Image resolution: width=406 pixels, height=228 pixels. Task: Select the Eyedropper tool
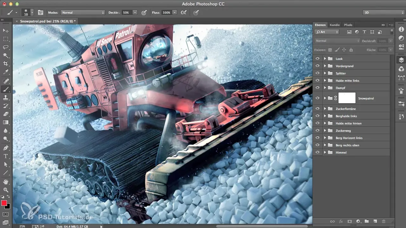(6, 72)
